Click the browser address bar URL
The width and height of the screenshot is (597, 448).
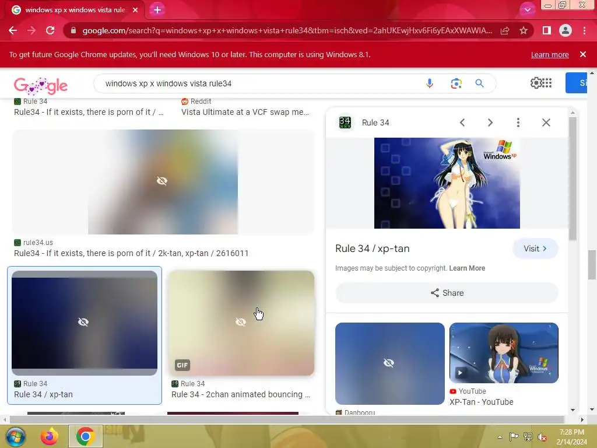point(287,30)
